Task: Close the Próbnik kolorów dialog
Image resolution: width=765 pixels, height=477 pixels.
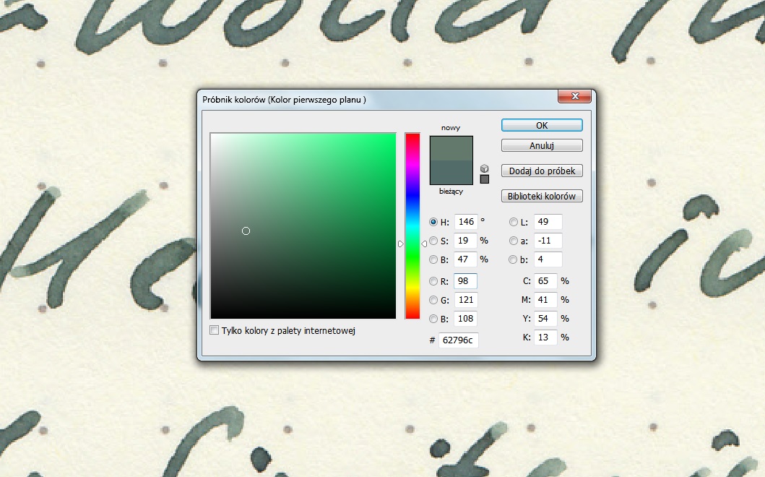Action: pos(575,97)
